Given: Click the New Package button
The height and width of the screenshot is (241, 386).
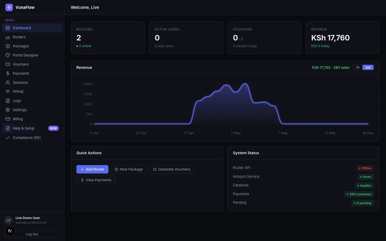Looking at the screenshot, I should pyautogui.click(x=129, y=169).
